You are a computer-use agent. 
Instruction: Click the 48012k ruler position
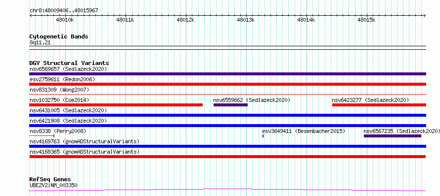185,20
